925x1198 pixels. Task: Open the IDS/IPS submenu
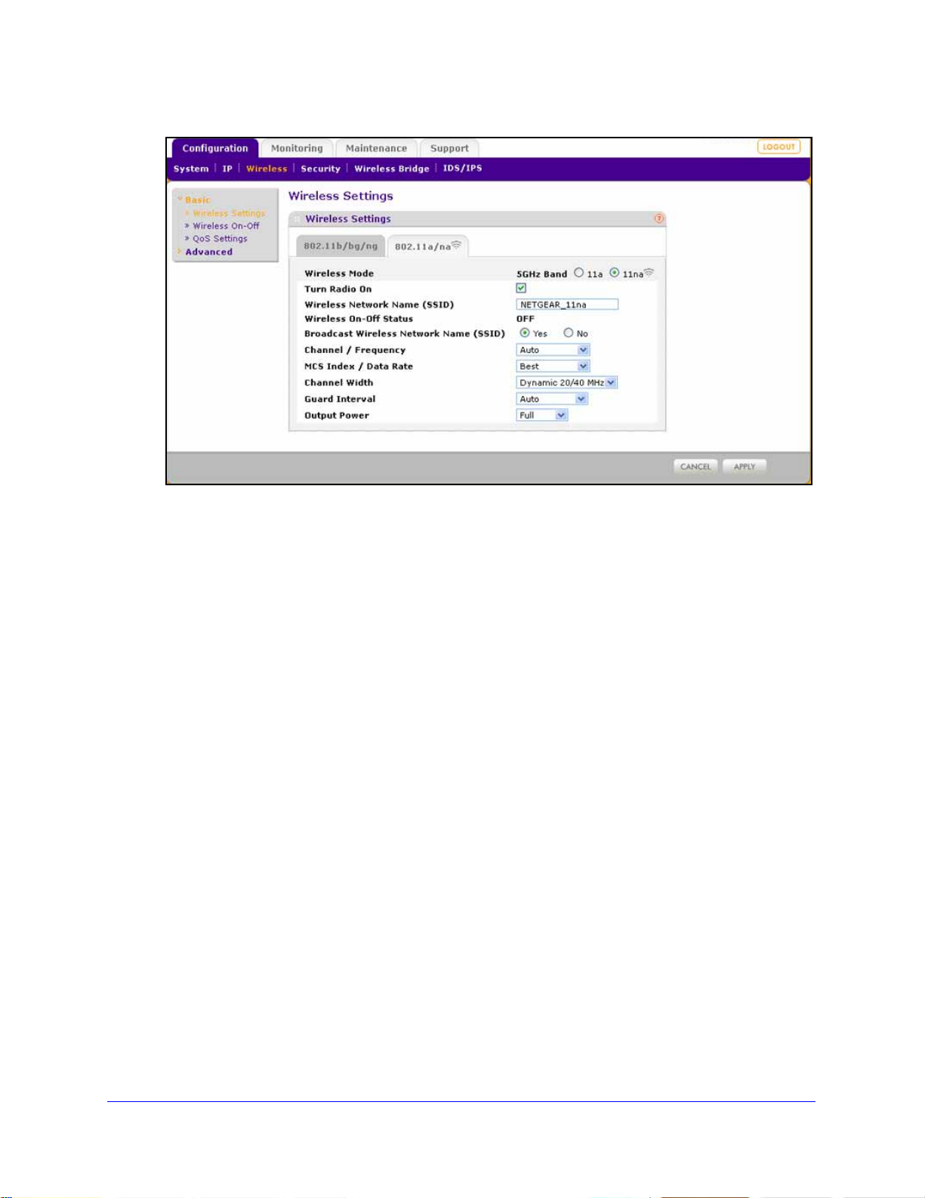click(462, 168)
